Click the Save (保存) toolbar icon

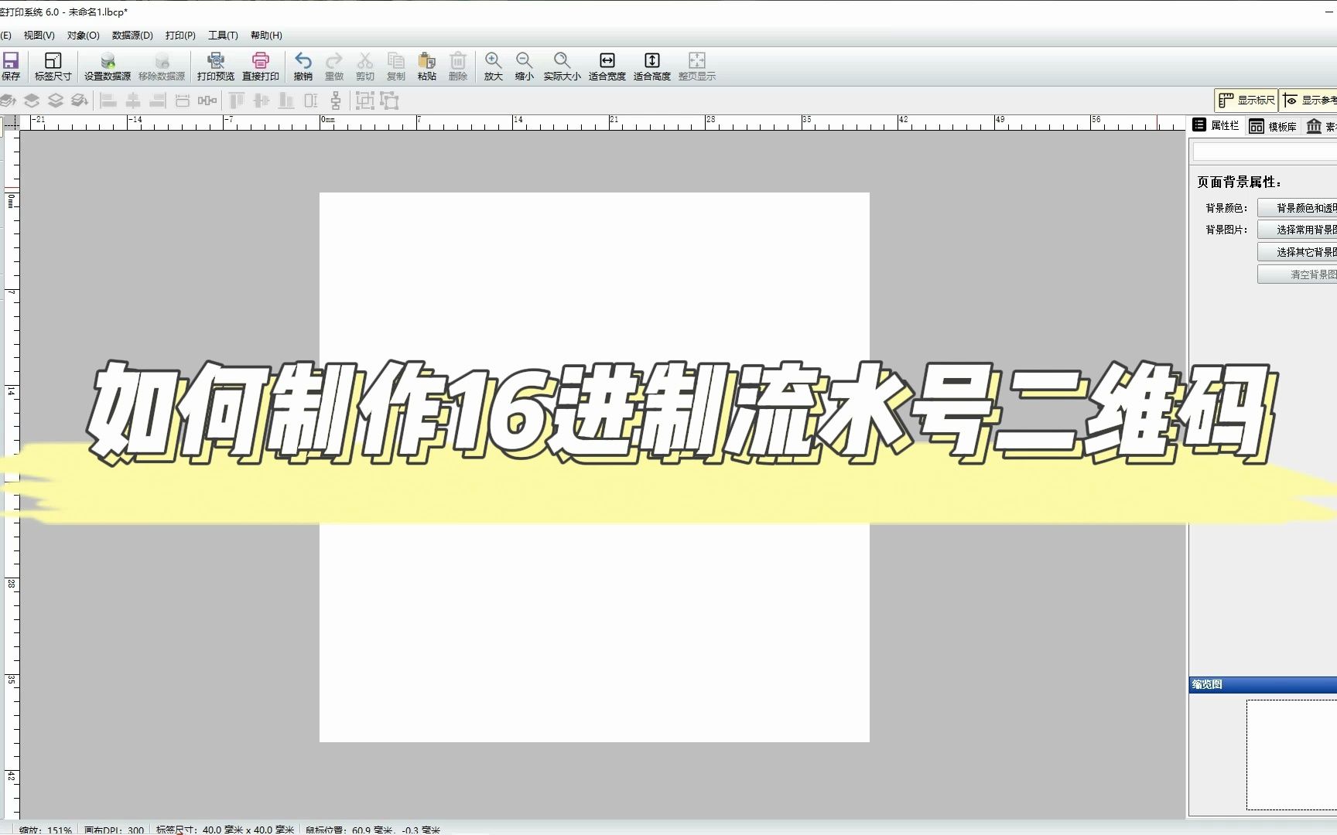11,66
